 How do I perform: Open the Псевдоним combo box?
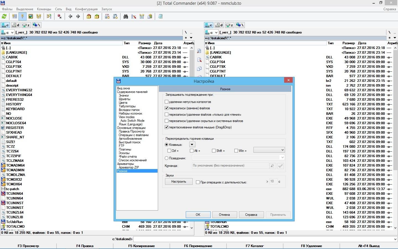click(x=238, y=158)
